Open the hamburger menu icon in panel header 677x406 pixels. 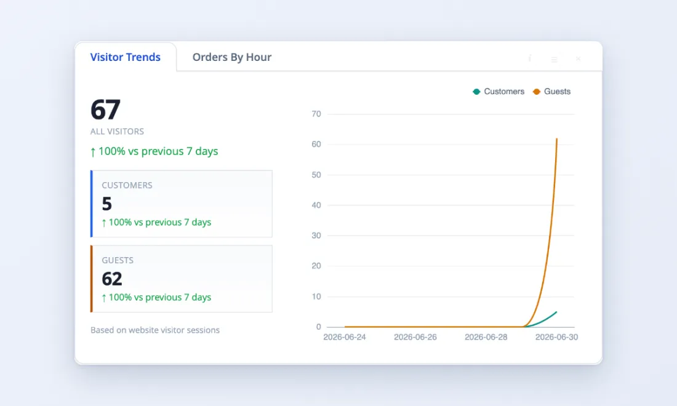tap(555, 60)
